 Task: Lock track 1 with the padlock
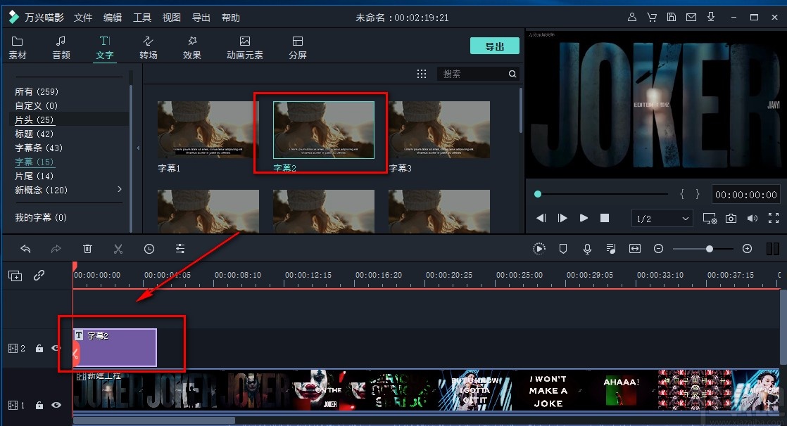(39, 405)
